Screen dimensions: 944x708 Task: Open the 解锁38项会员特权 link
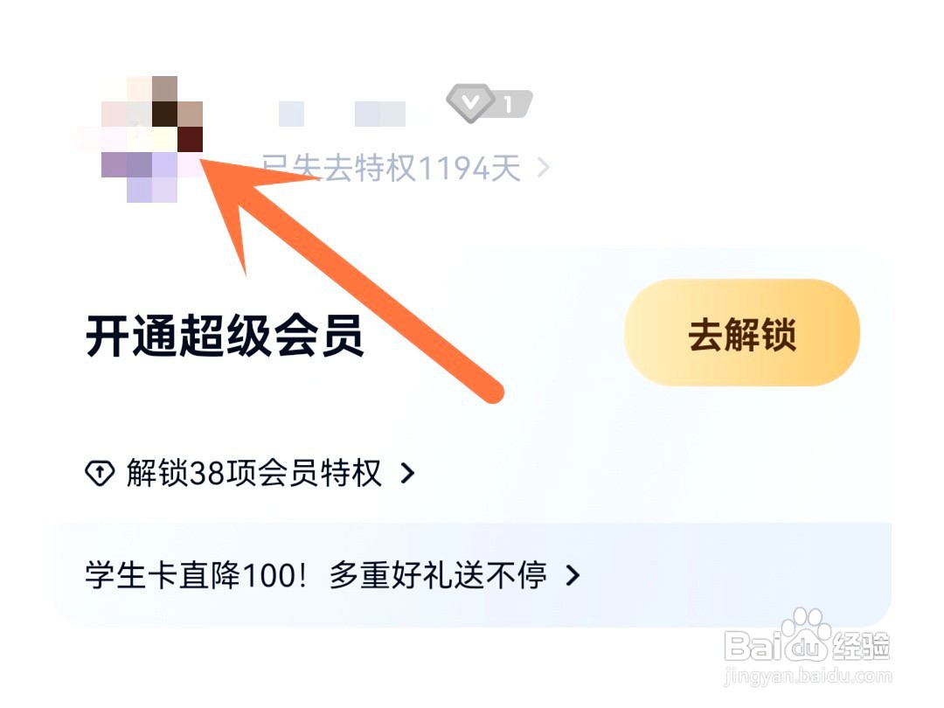point(253,473)
